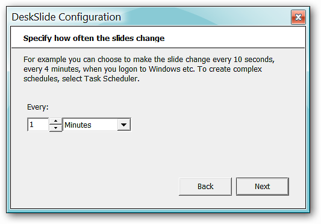Screen dimensions: 321x224
Task: Click the Next button
Action: point(262,187)
